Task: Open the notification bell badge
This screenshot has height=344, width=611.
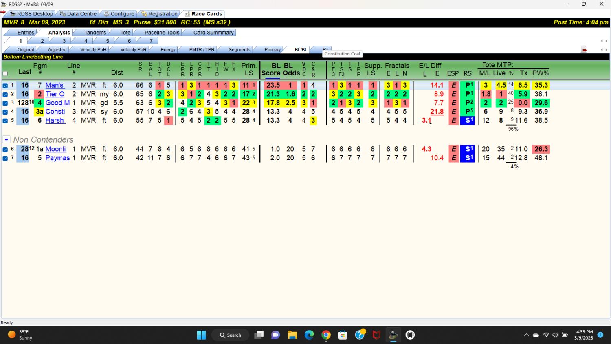Action: click(x=600, y=335)
